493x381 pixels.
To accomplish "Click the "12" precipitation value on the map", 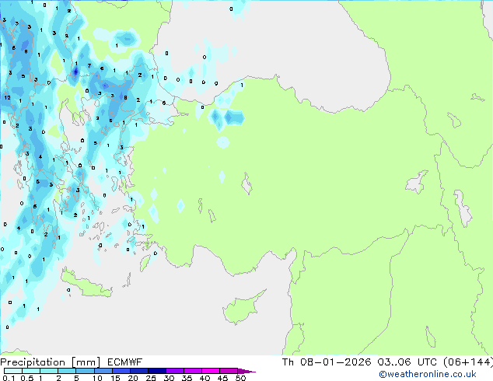I will tap(7, 97).
